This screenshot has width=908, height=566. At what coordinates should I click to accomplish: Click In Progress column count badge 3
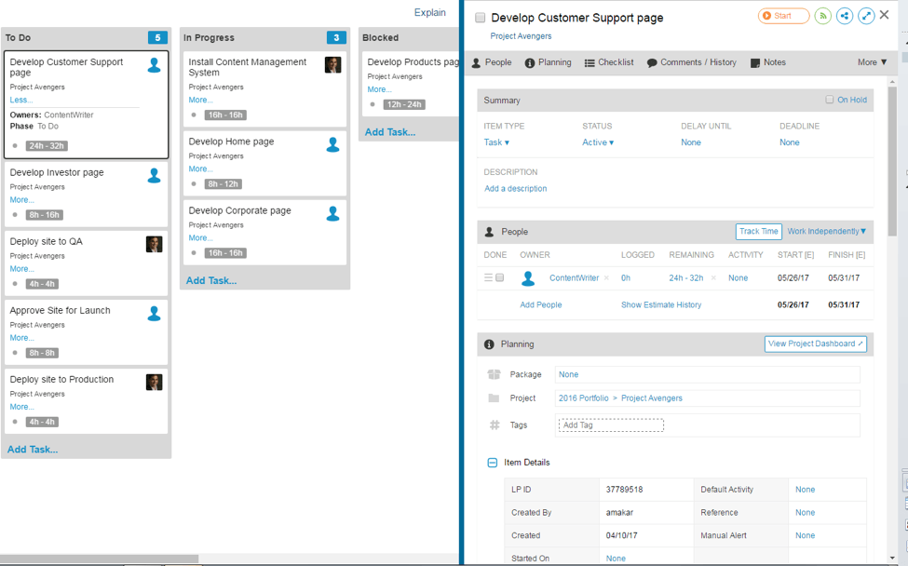point(336,37)
